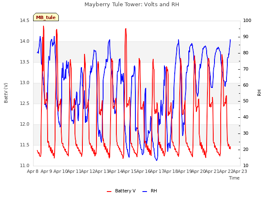Click the 60 right axis tick
This screenshot has height=199, width=265.
click(246, 85)
